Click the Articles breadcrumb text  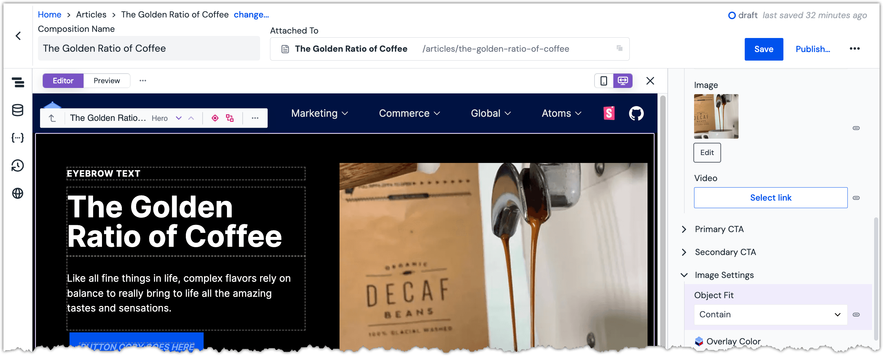(91, 14)
